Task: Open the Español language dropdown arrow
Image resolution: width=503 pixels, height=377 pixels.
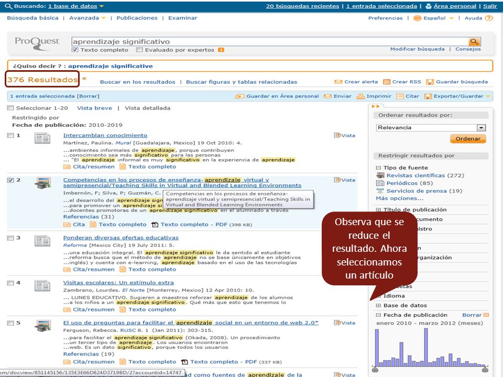Action: [x=451, y=18]
